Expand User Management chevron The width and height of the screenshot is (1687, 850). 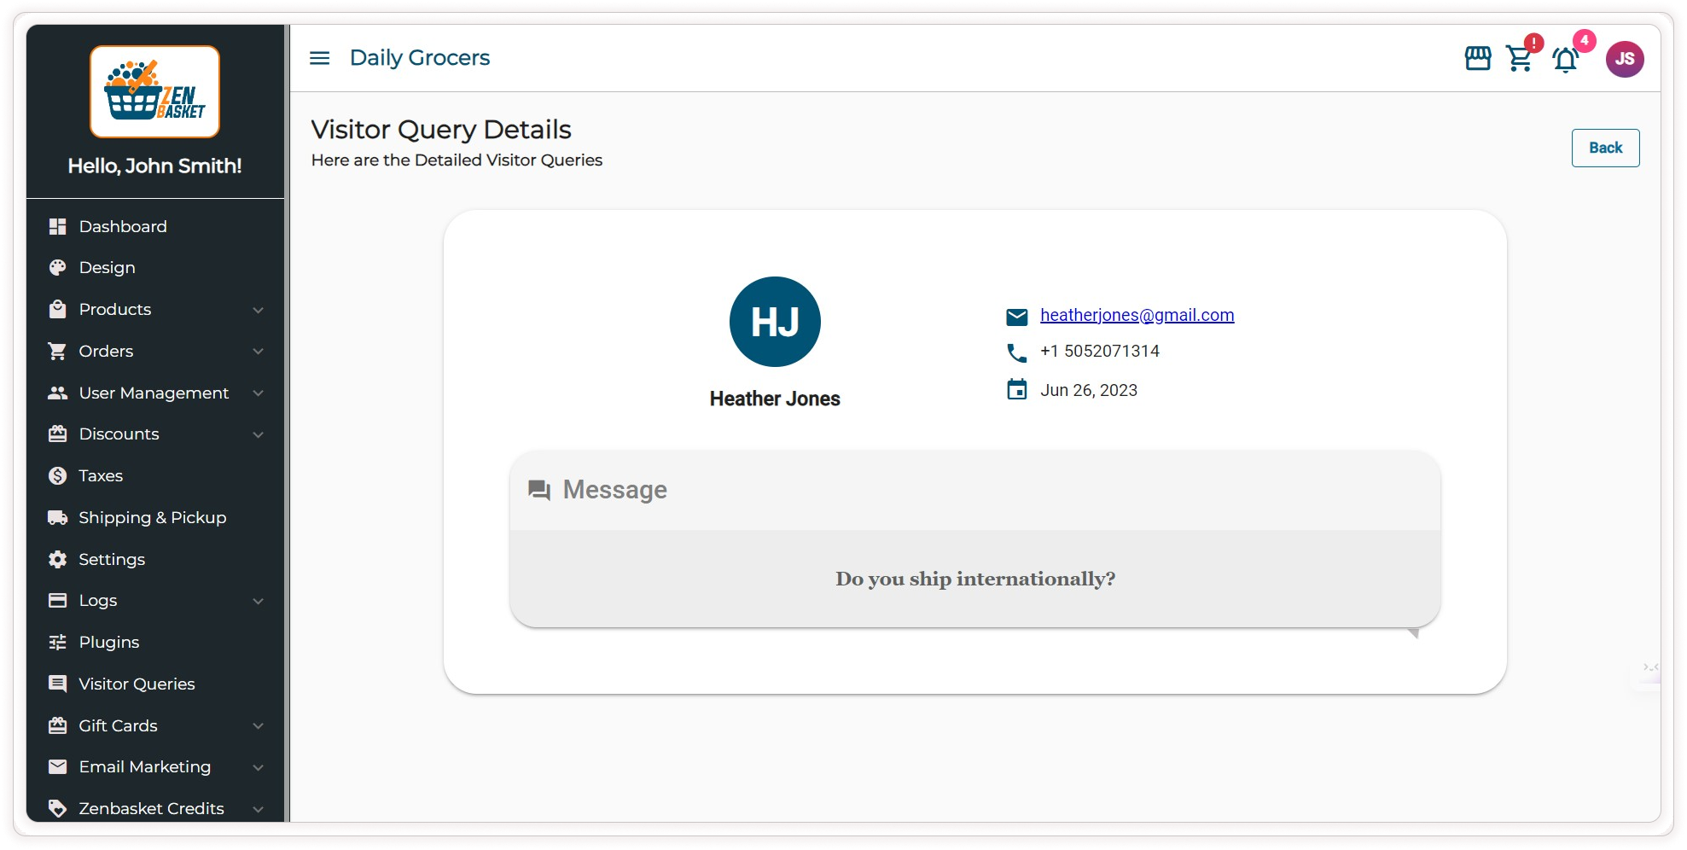tap(258, 393)
